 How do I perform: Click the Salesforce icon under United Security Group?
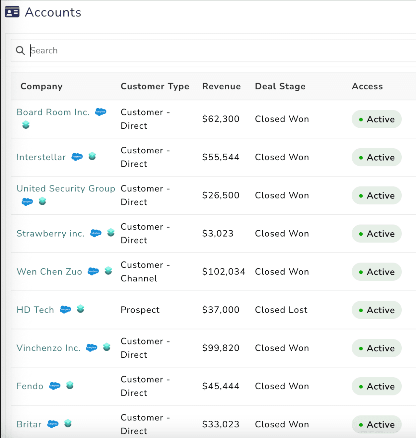(x=27, y=201)
